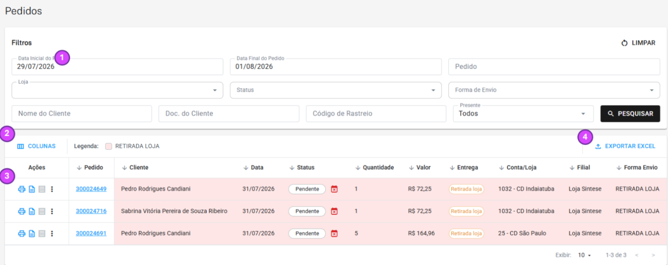
Task: Change the Exibir rows-per-page dropdown
Action: (584, 255)
